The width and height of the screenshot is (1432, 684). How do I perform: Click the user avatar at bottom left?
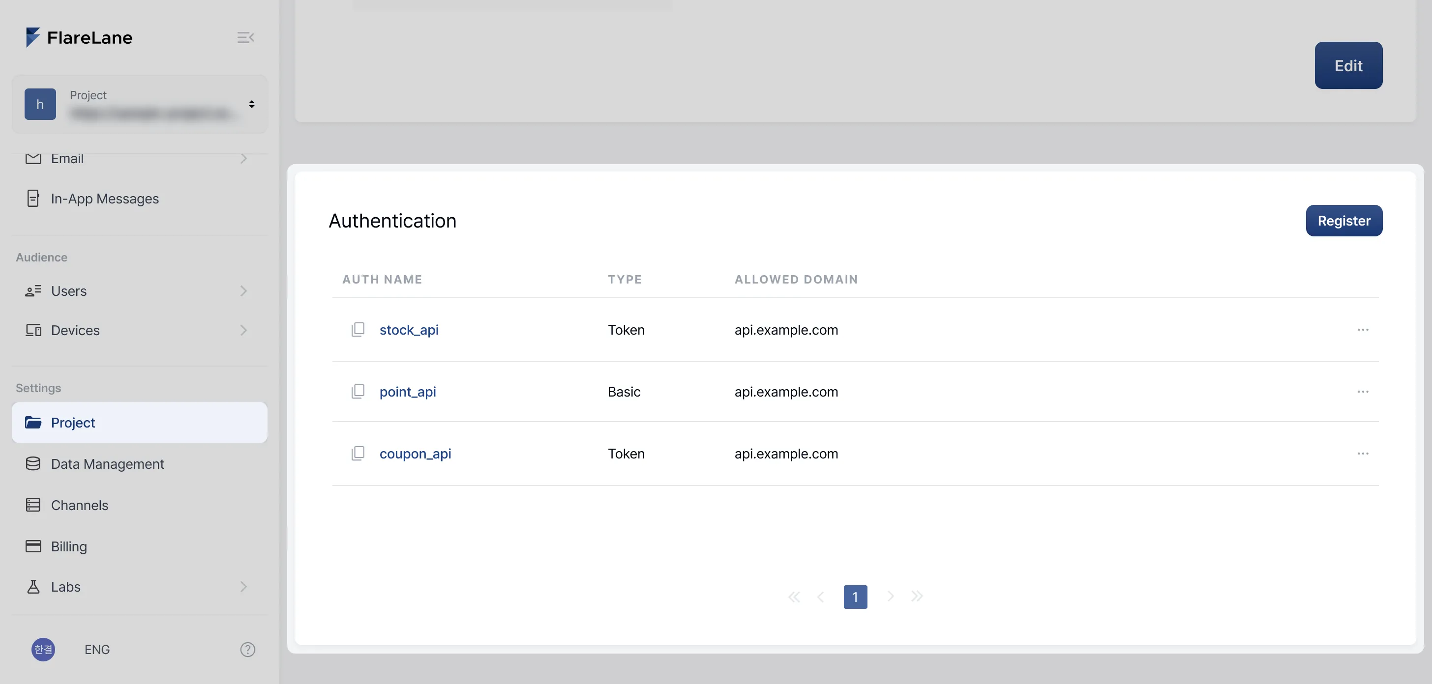[43, 650]
